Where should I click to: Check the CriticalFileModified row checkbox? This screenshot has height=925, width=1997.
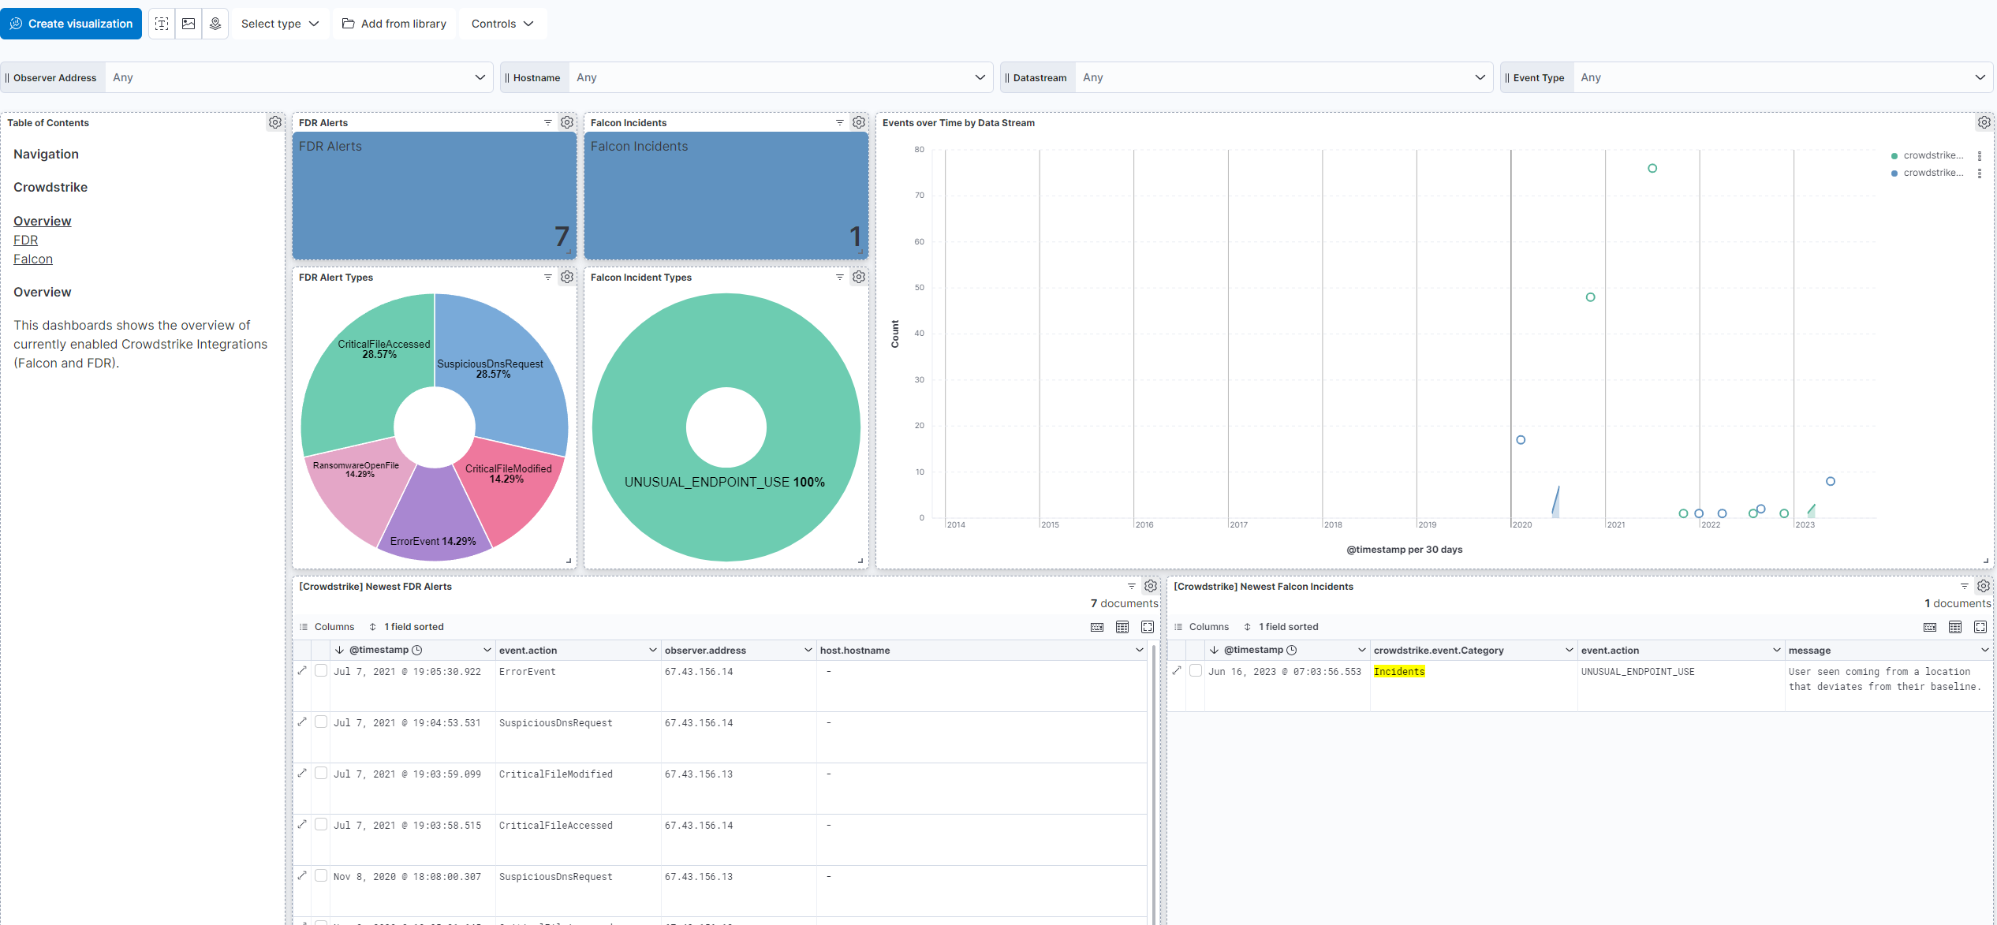point(321,773)
